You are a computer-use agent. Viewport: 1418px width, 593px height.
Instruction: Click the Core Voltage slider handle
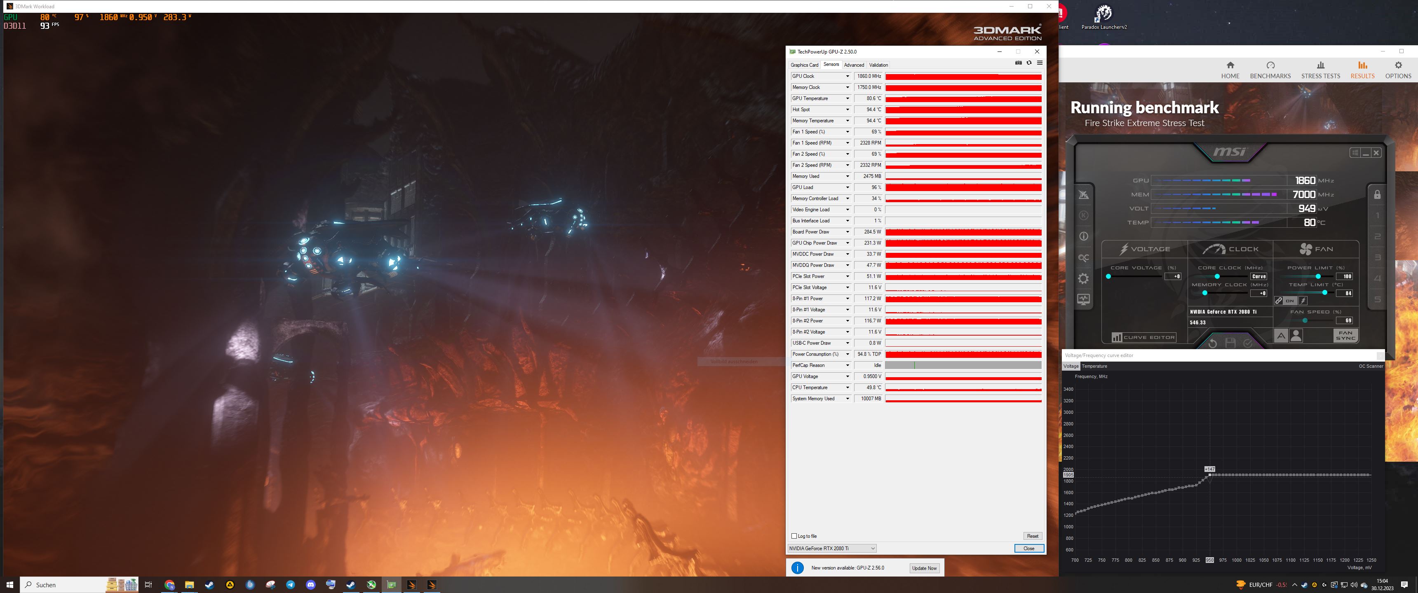pyautogui.click(x=1108, y=277)
